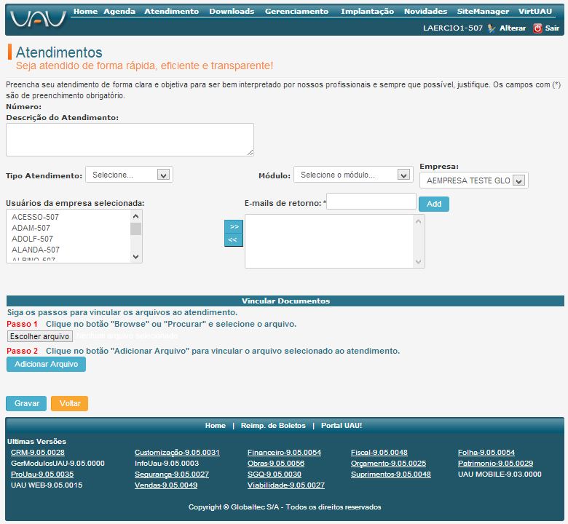This screenshot has width=568, height=524.
Task: Click the Adicionar Arquivo button
Action: pos(46,364)
